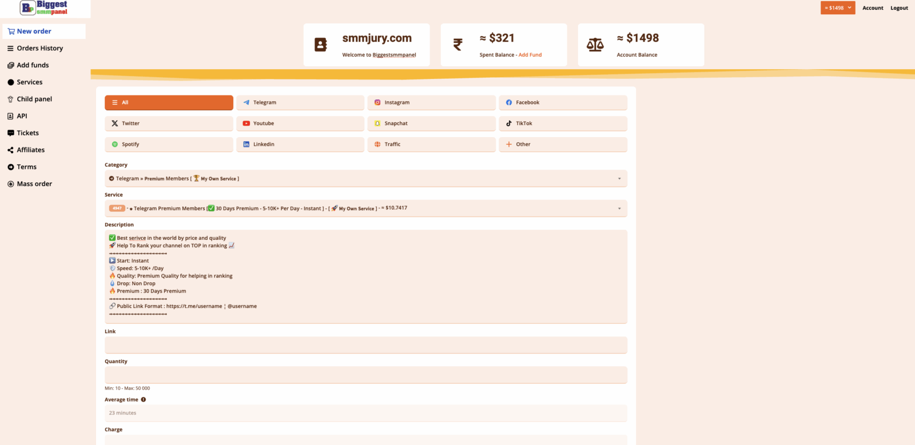Click the Biggest smmpanel logo
Viewport: 915px width, 445px height.
pyautogui.click(x=44, y=8)
